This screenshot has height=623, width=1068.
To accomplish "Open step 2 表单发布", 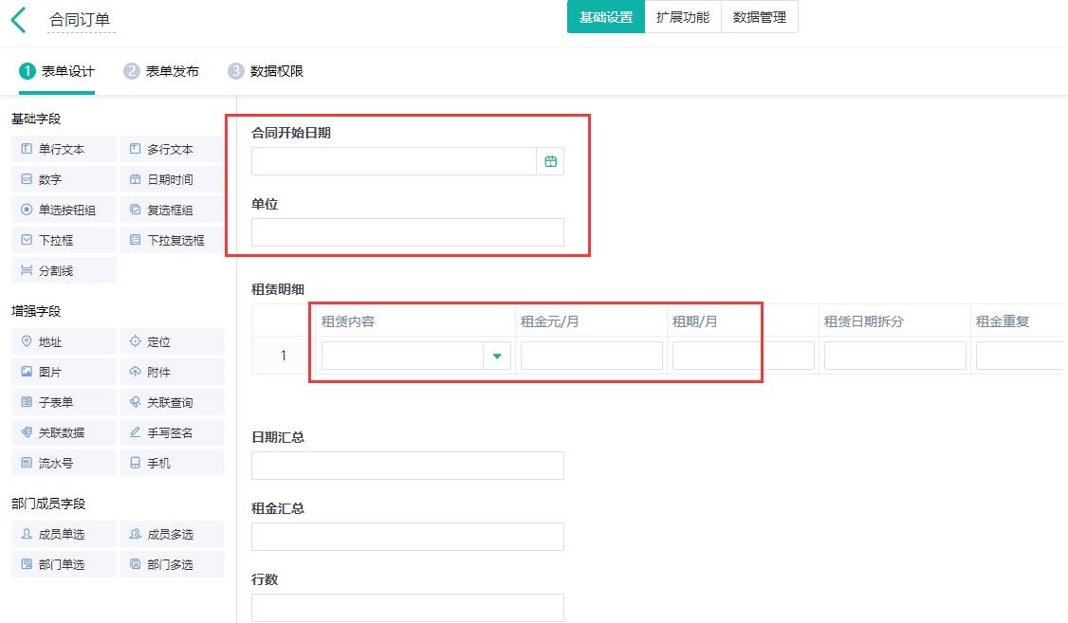I will coord(161,71).
